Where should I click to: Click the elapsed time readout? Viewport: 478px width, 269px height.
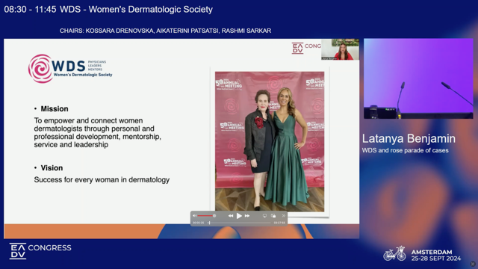199,223
